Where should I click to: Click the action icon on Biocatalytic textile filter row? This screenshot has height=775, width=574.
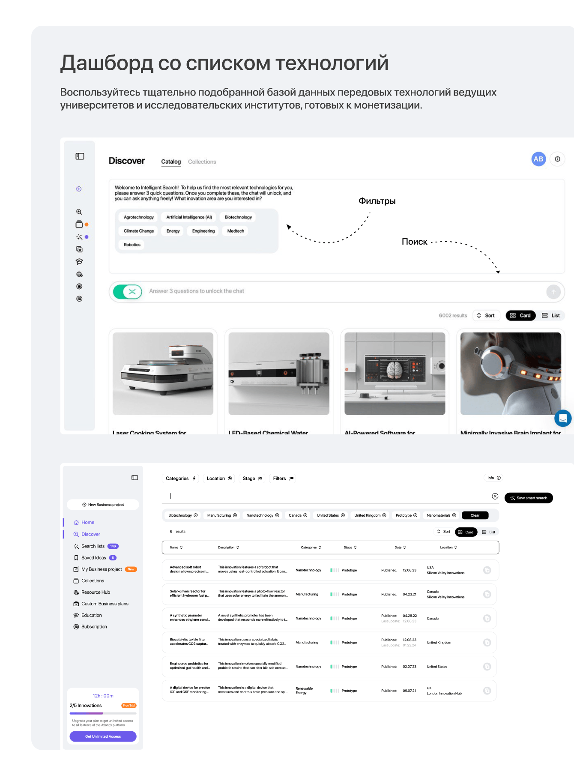click(x=487, y=643)
